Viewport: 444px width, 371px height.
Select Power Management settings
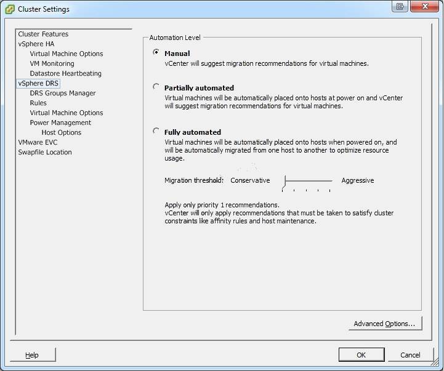pyautogui.click(x=60, y=123)
